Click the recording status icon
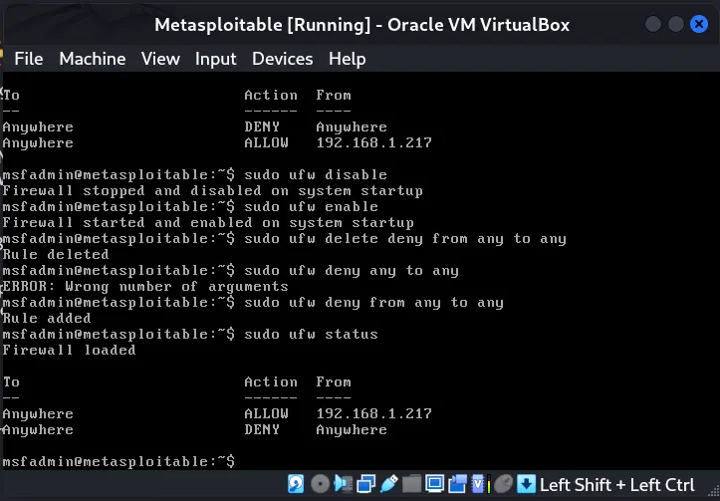The width and height of the screenshot is (720, 501). click(x=457, y=484)
